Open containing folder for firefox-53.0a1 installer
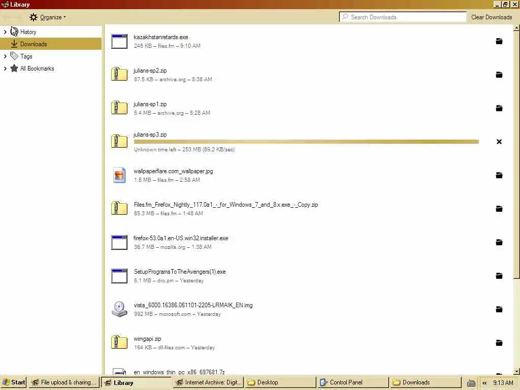Screen dimensions: 520x390 click(x=499, y=242)
